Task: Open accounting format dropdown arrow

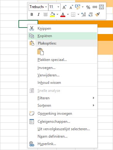Action: pyautogui.click(x=83, y=7)
